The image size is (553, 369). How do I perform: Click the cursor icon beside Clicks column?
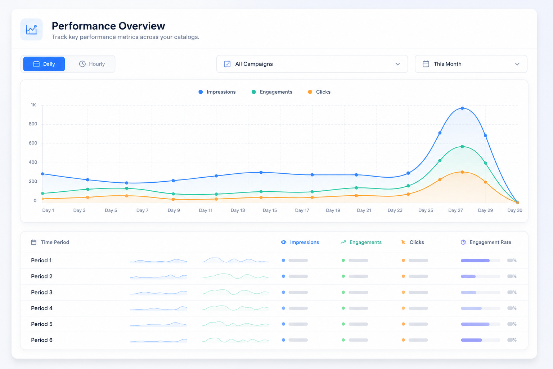pyautogui.click(x=403, y=242)
